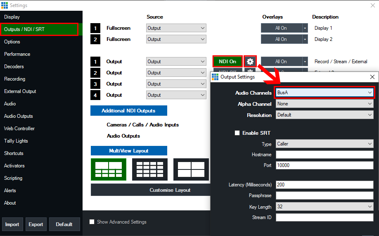
Task: Choose the middle 4x4 grid MultiView layout
Action: [150, 169]
